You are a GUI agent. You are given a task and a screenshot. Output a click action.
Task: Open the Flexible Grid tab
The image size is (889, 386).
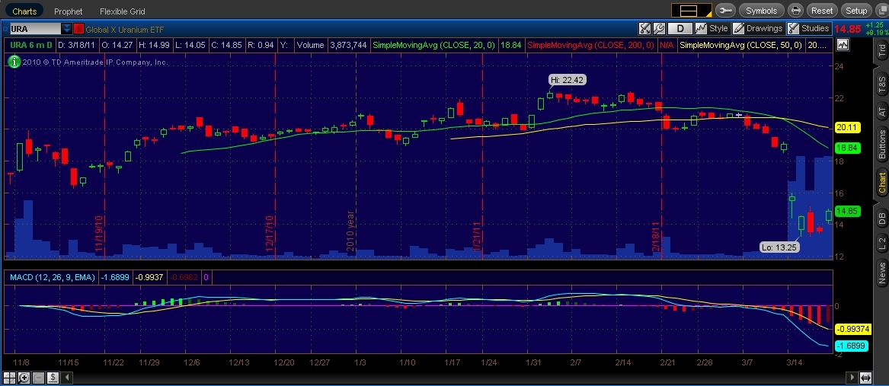pos(123,11)
